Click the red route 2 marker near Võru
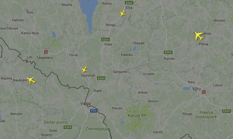The image size is (233, 139). click(204, 92)
